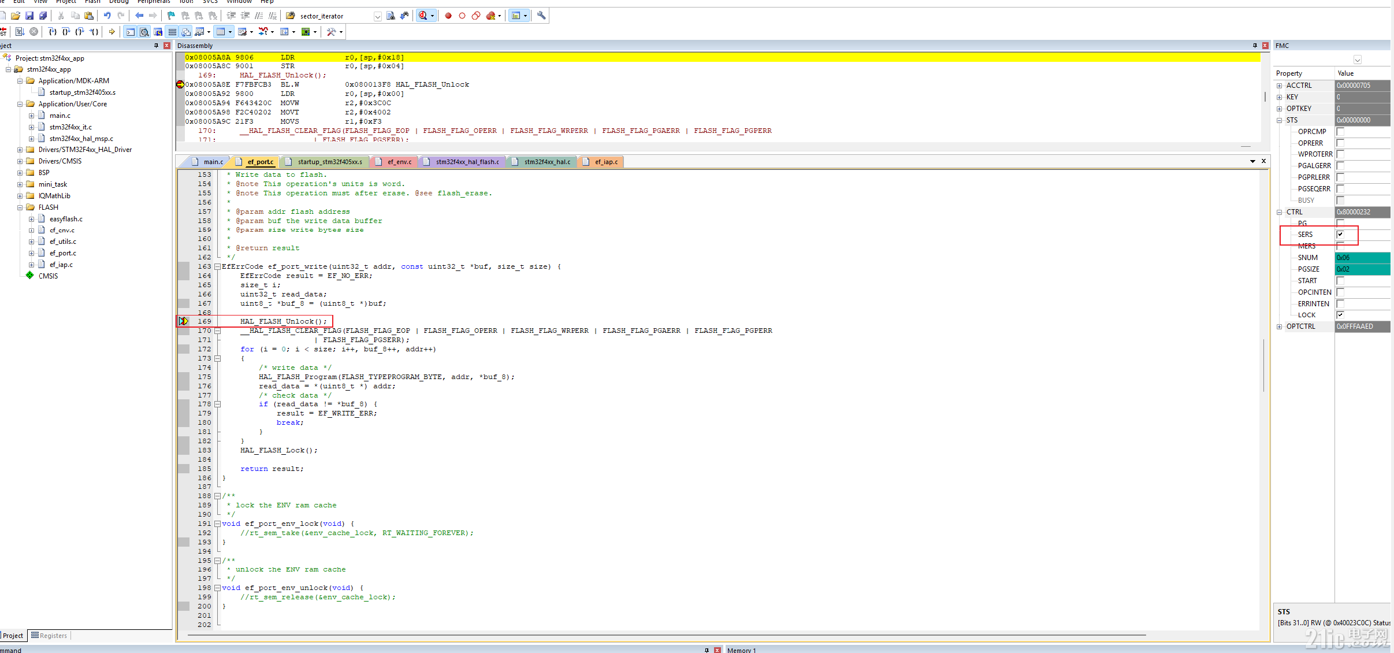Collapse the STS register
1394x653 pixels.
tap(1280, 120)
